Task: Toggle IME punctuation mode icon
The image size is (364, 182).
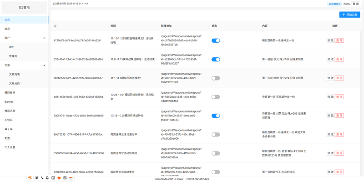Action: (x=42, y=178)
